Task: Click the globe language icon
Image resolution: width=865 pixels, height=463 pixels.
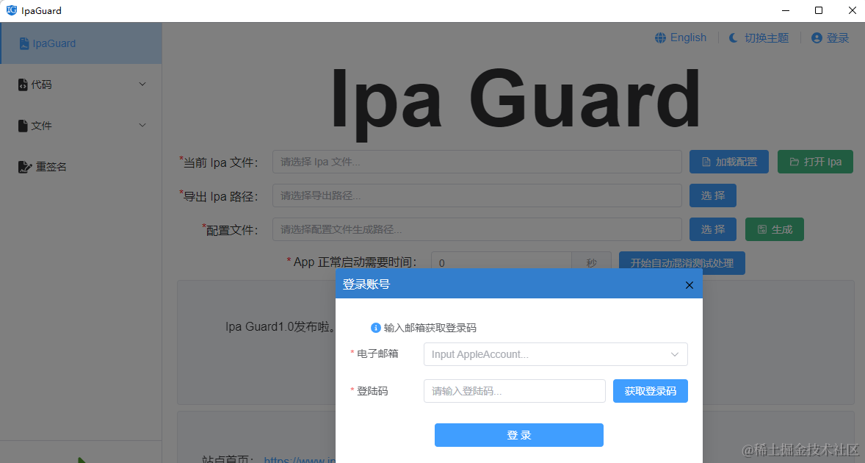Action: [x=660, y=38]
